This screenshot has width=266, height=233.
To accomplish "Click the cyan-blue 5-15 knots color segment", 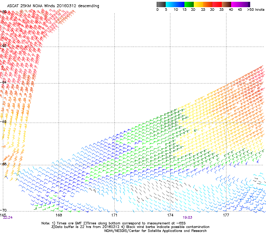I will click(x=175, y=4).
